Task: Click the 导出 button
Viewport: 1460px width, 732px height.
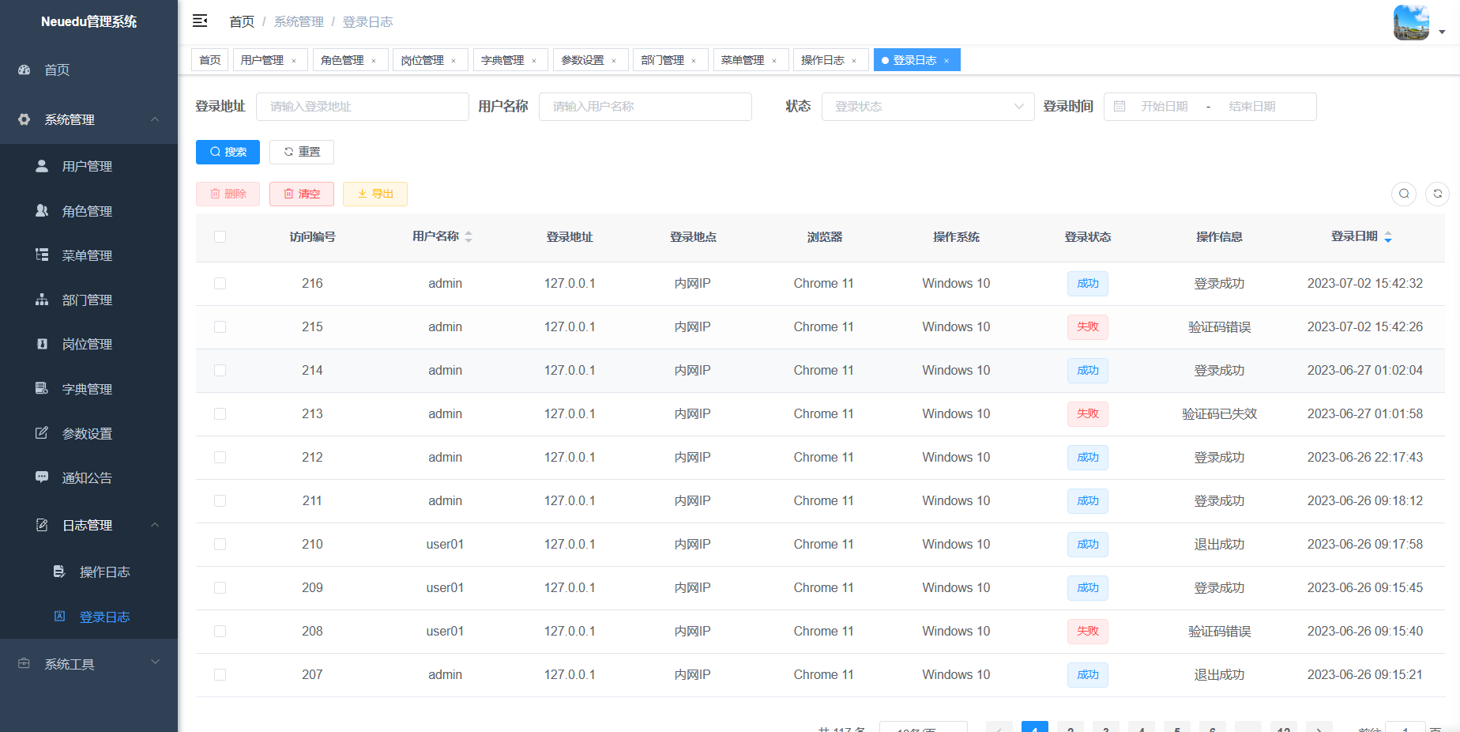Action: 375,194
